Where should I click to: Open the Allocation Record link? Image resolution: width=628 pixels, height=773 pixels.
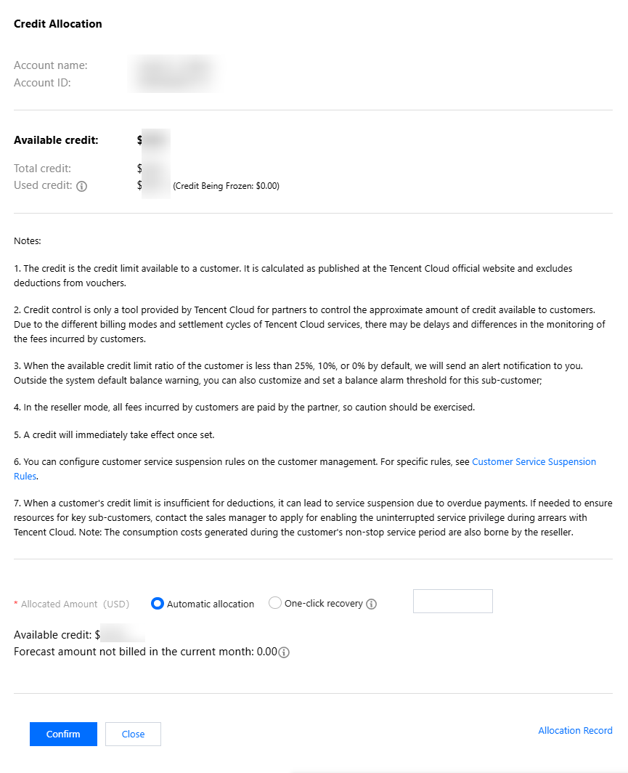[575, 730]
